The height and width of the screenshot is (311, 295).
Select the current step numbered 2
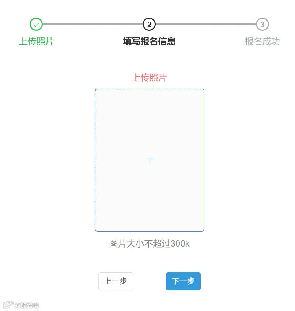[149, 24]
